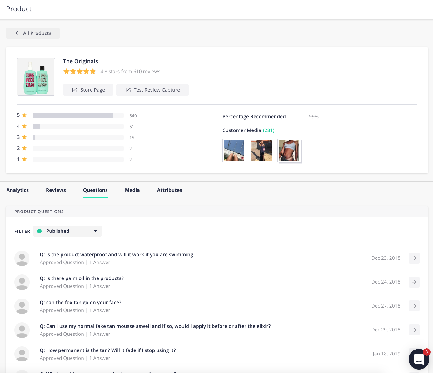Screen dimensions: 433x373
Task: Open the Store Page link
Action: pyautogui.click(x=88, y=90)
